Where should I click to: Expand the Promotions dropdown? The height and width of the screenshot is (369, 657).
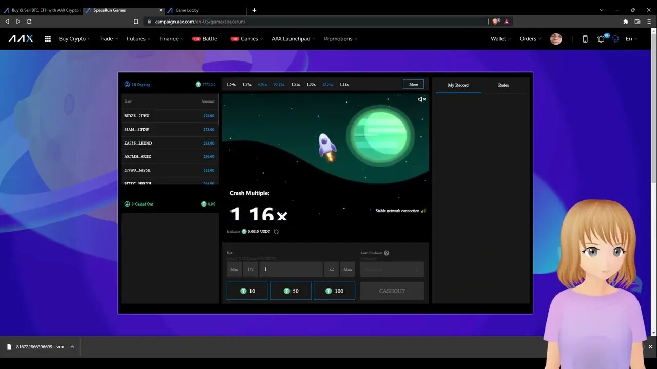[x=340, y=39]
